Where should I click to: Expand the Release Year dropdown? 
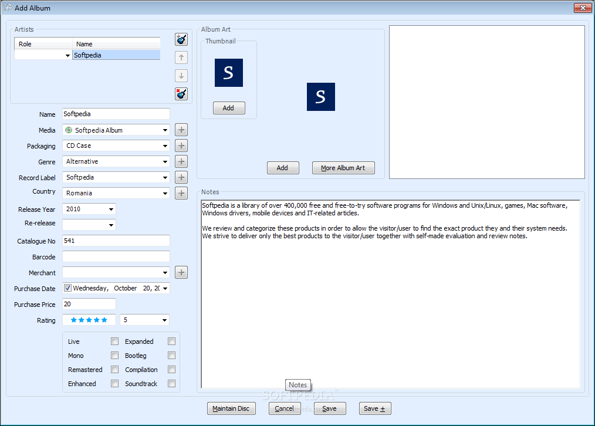pyautogui.click(x=111, y=209)
